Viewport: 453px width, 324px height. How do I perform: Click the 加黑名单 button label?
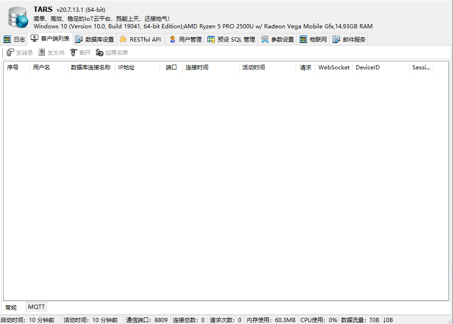tap(116, 52)
